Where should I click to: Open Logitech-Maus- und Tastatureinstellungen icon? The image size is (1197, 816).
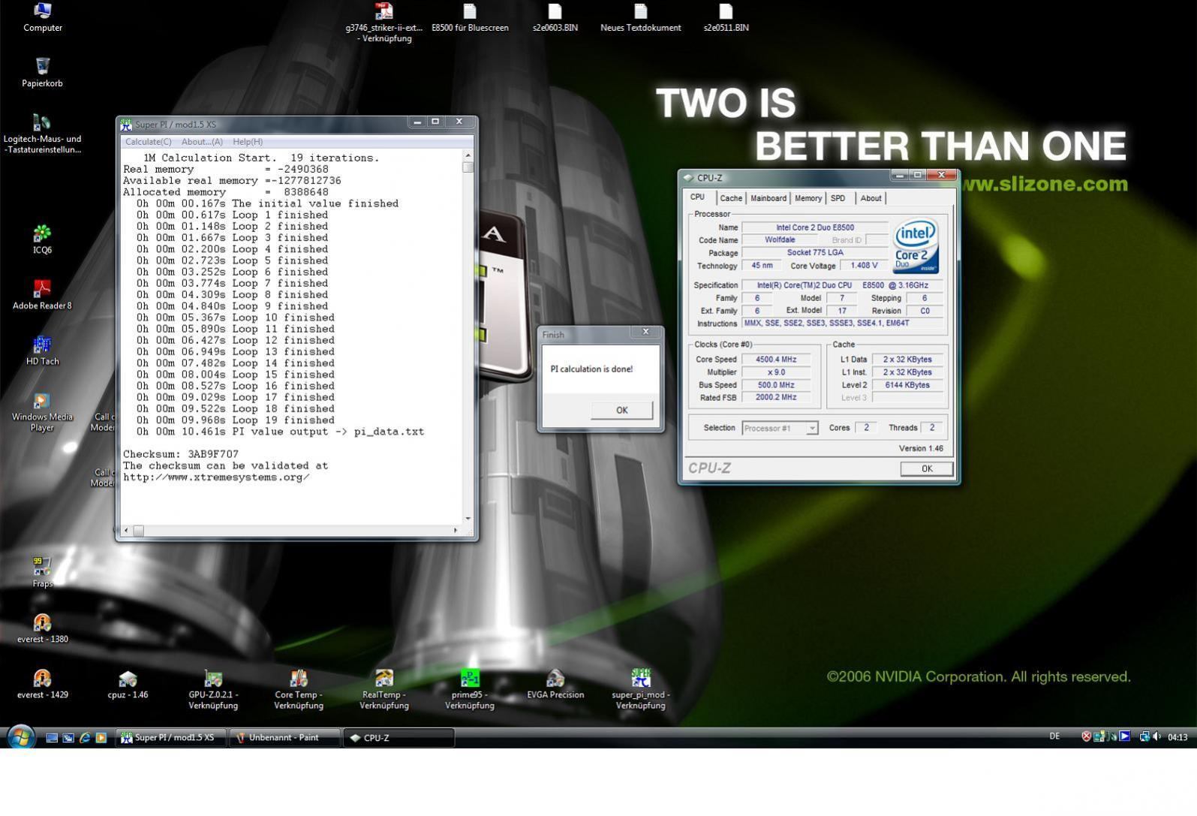[x=43, y=134]
